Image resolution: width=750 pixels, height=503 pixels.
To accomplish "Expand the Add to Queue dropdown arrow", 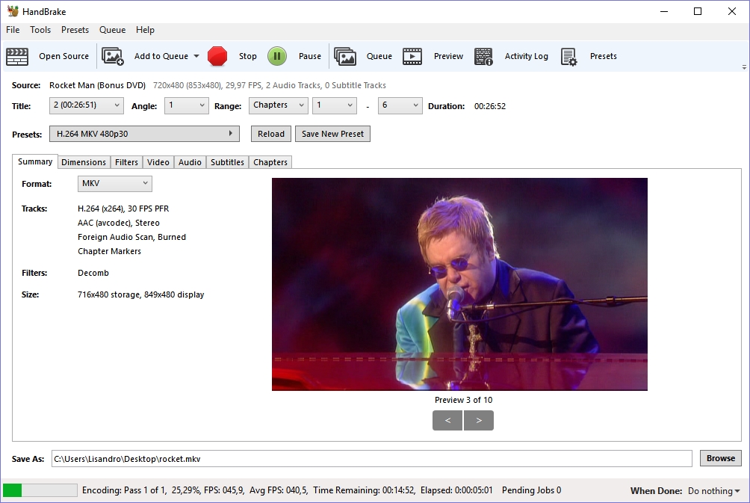I will tap(196, 57).
